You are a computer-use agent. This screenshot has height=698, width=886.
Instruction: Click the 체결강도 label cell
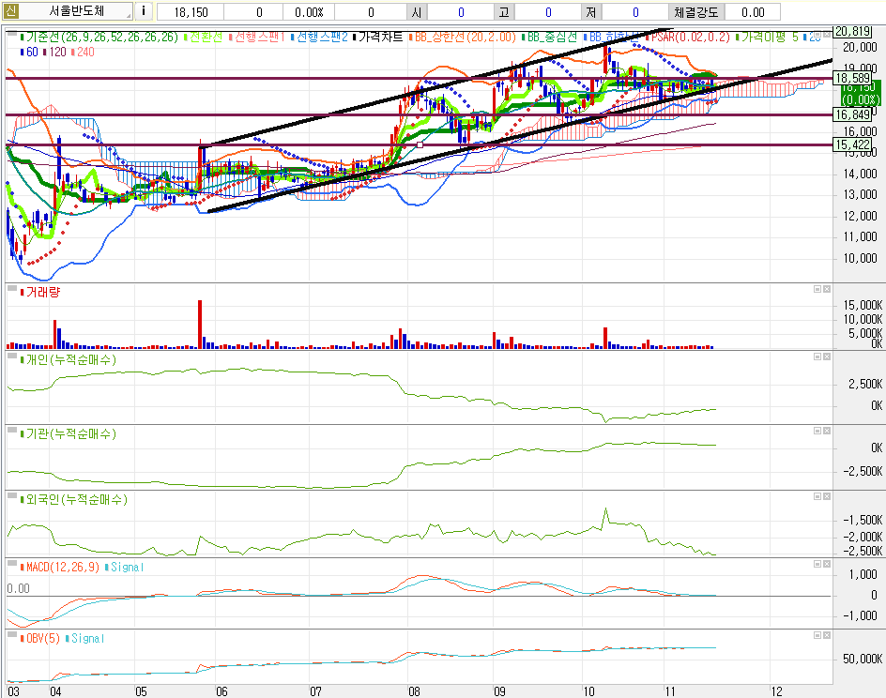(x=696, y=12)
